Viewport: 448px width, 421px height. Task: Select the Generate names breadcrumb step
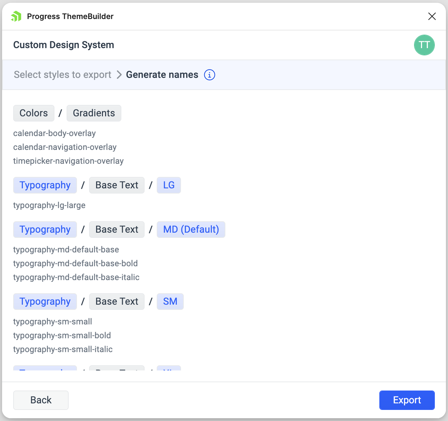pos(162,75)
